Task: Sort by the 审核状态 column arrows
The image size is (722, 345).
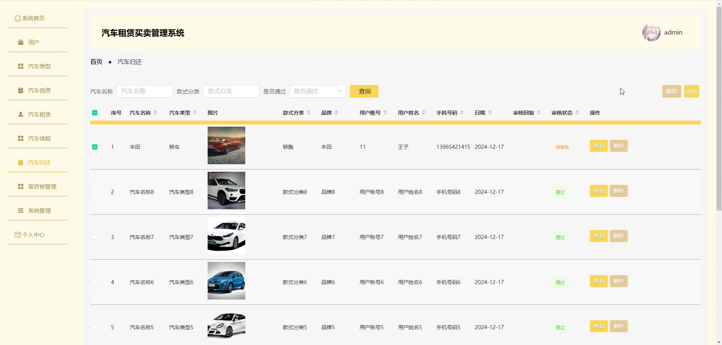Action: (x=577, y=113)
